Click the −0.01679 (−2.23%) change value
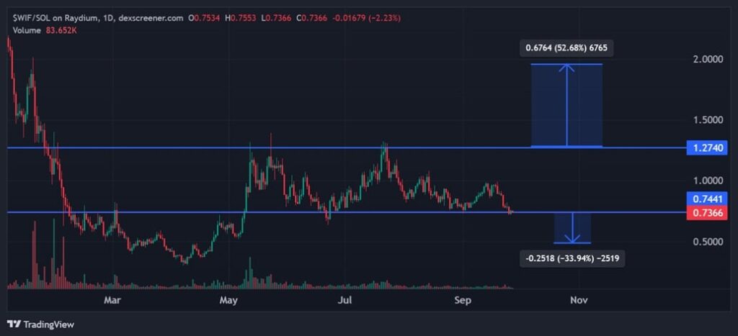The image size is (738, 336). tap(367, 18)
